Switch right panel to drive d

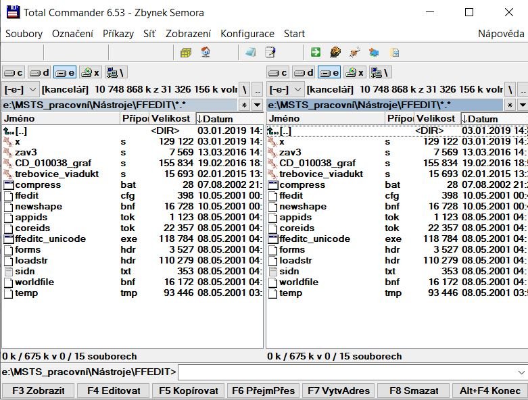coord(304,72)
